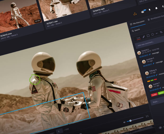Viewport: 164px width, 134px height.
Task: Click the green Video tag
Action: click(161, 93)
